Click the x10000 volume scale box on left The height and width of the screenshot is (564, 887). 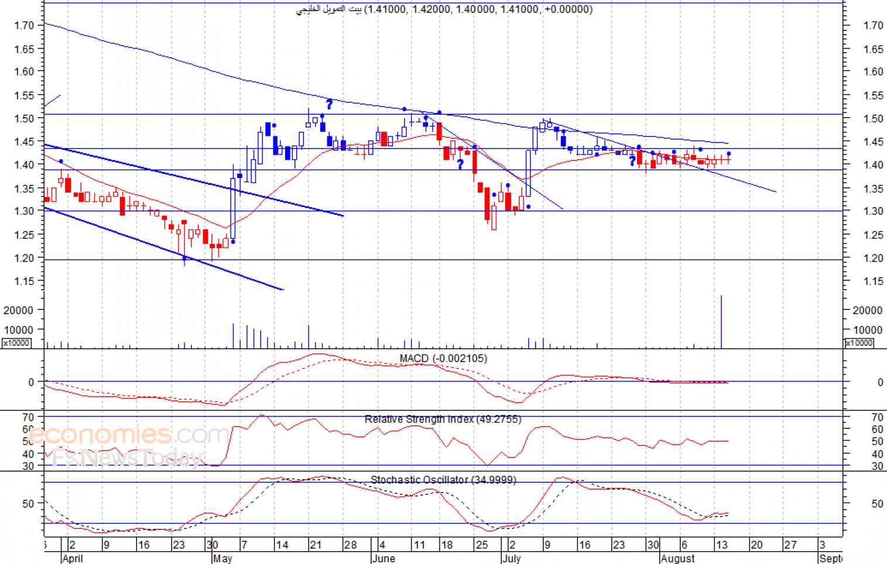point(16,343)
